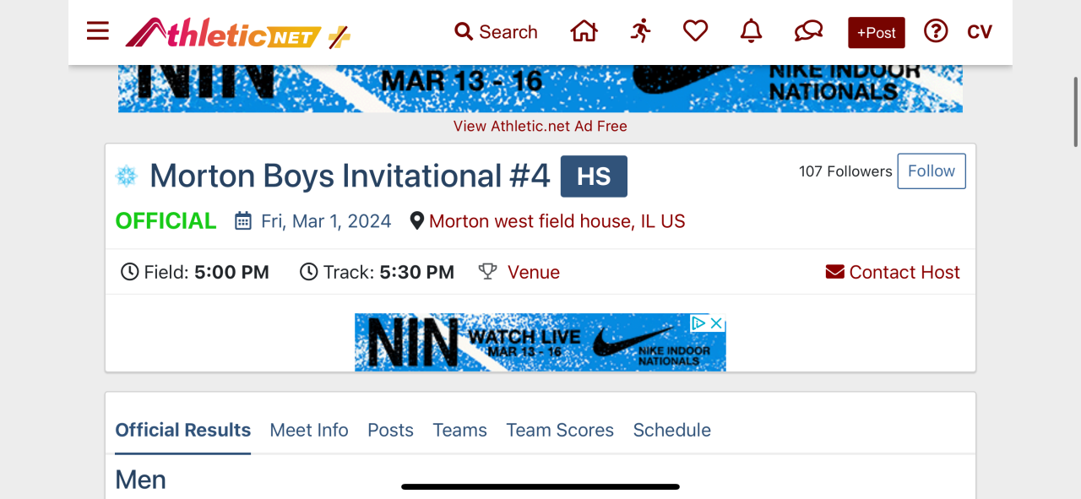This screenshot has width=1081, height=499.
Task: Open the running athlete icon
Action: [x=641, y=32]
